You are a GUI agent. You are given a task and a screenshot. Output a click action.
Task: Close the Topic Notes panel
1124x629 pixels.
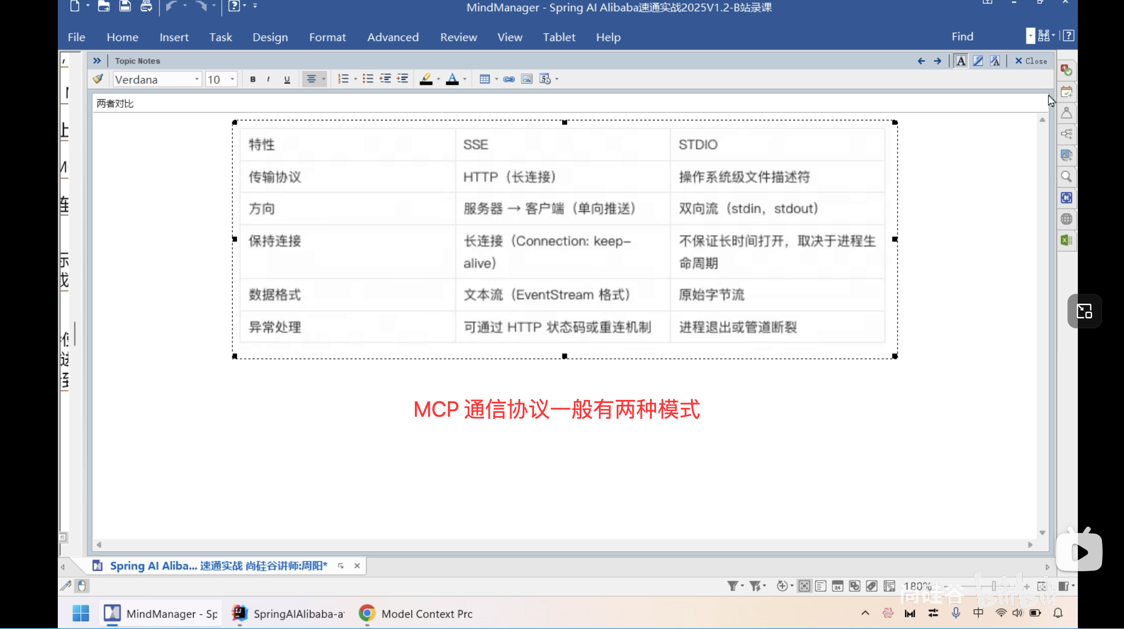(x=1031, y=61)
